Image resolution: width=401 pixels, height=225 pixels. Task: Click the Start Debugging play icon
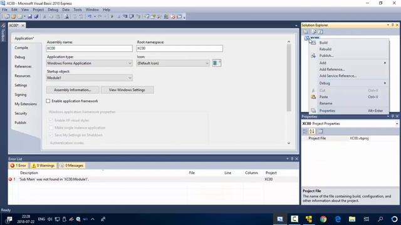click(x=112, y=17)
